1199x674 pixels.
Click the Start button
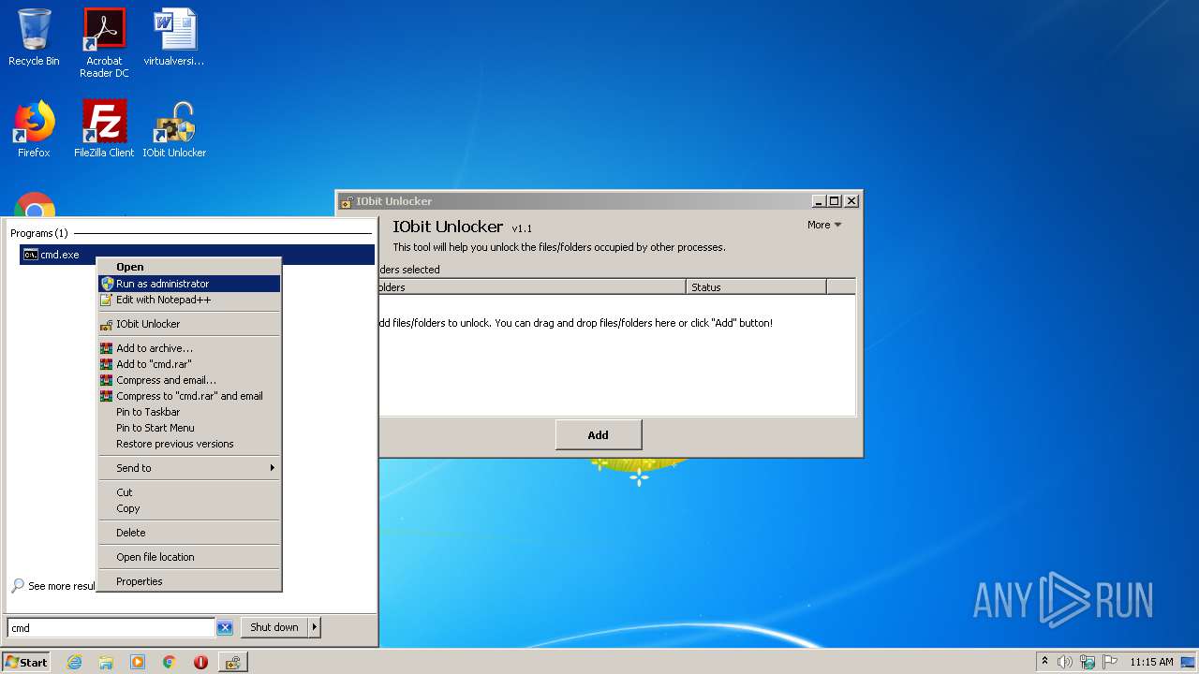pyautogui.click(x=25, y=662)
